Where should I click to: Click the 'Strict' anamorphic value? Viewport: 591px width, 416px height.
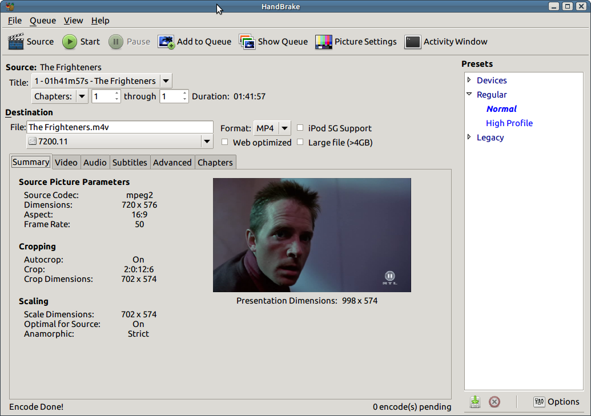coord(138,334)
